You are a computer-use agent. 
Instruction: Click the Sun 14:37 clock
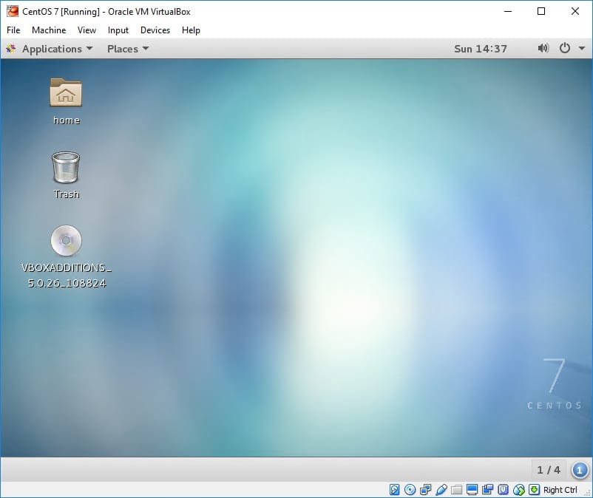481,49
